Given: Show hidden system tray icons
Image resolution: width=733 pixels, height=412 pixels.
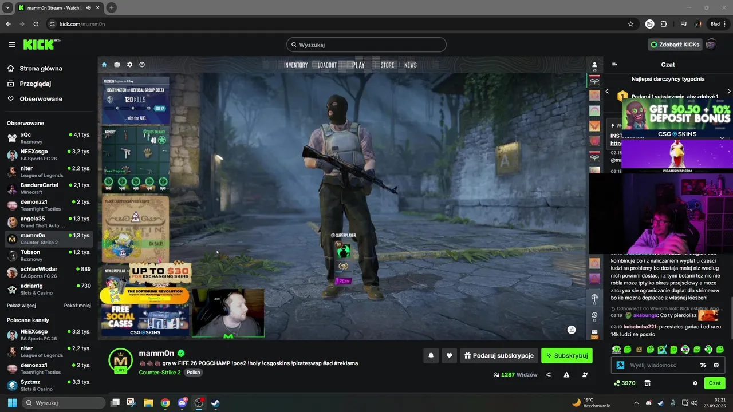Looking at the screenshot, I should click(x=636, y=403).
